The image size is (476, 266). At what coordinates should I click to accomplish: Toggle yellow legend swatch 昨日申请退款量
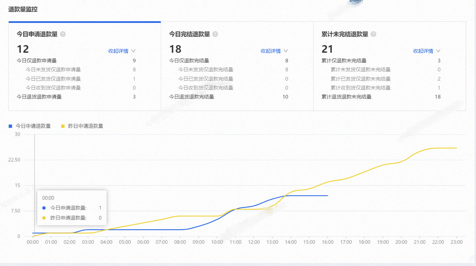(x=63, y=126)
